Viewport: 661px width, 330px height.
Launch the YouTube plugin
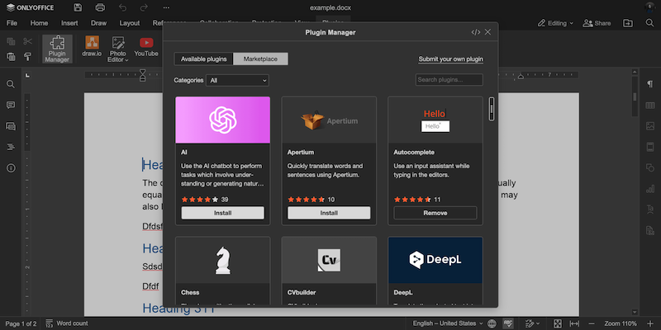146,46
